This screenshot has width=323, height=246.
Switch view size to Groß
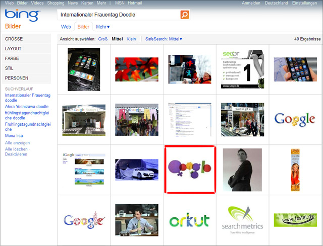pos(103,39)
